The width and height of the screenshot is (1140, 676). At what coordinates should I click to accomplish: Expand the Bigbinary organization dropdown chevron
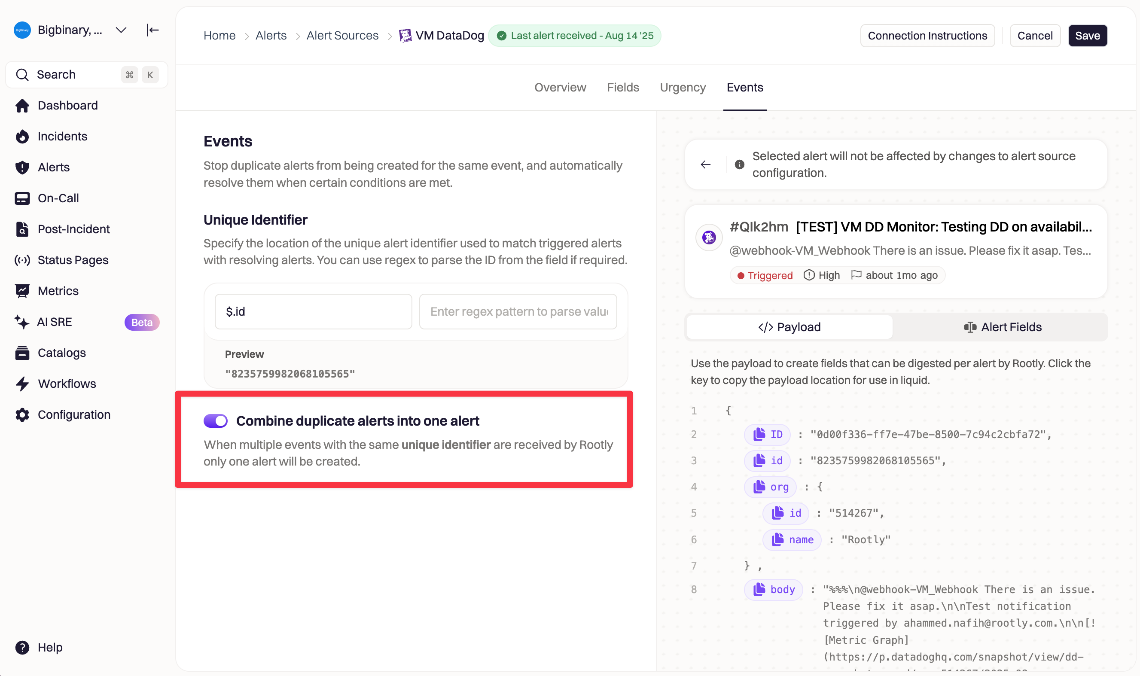pyautogui.click(x=121, y=30)
